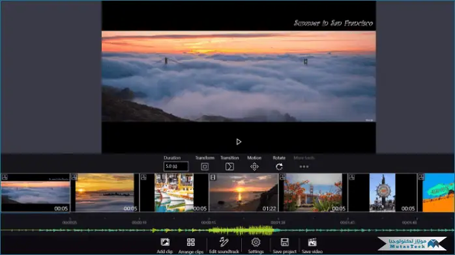Click the 00:01:45 timeline marker
The width and height of the screenshot is (455, 255).
[x=347, y=222]
